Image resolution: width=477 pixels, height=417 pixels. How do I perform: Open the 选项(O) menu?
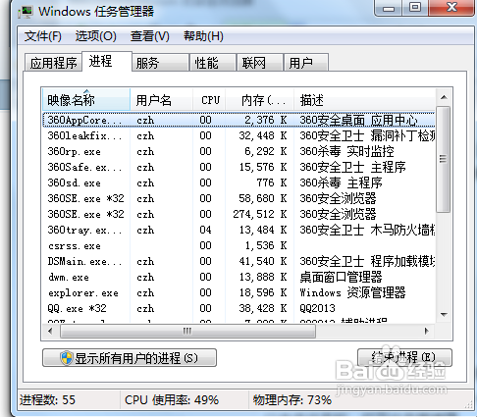point(96,36)
